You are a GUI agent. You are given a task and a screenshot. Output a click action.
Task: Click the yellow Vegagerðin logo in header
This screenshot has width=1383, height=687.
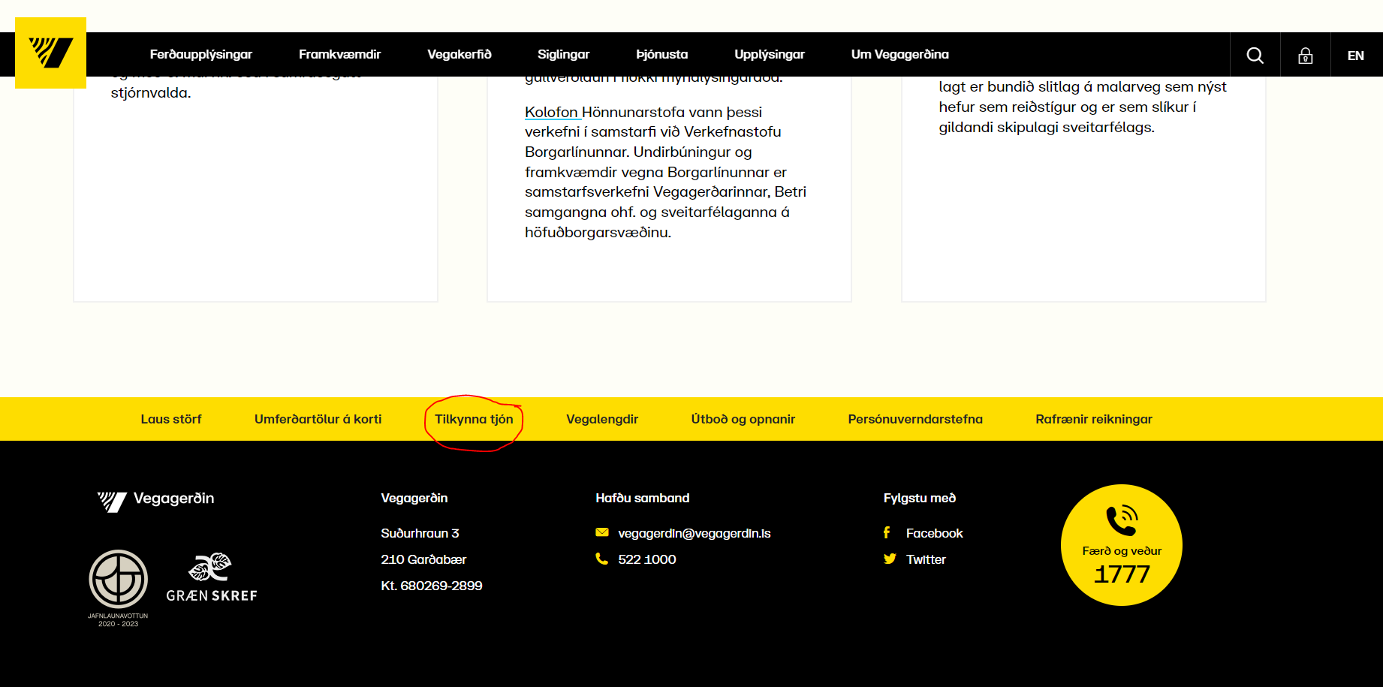pos(50,53)
